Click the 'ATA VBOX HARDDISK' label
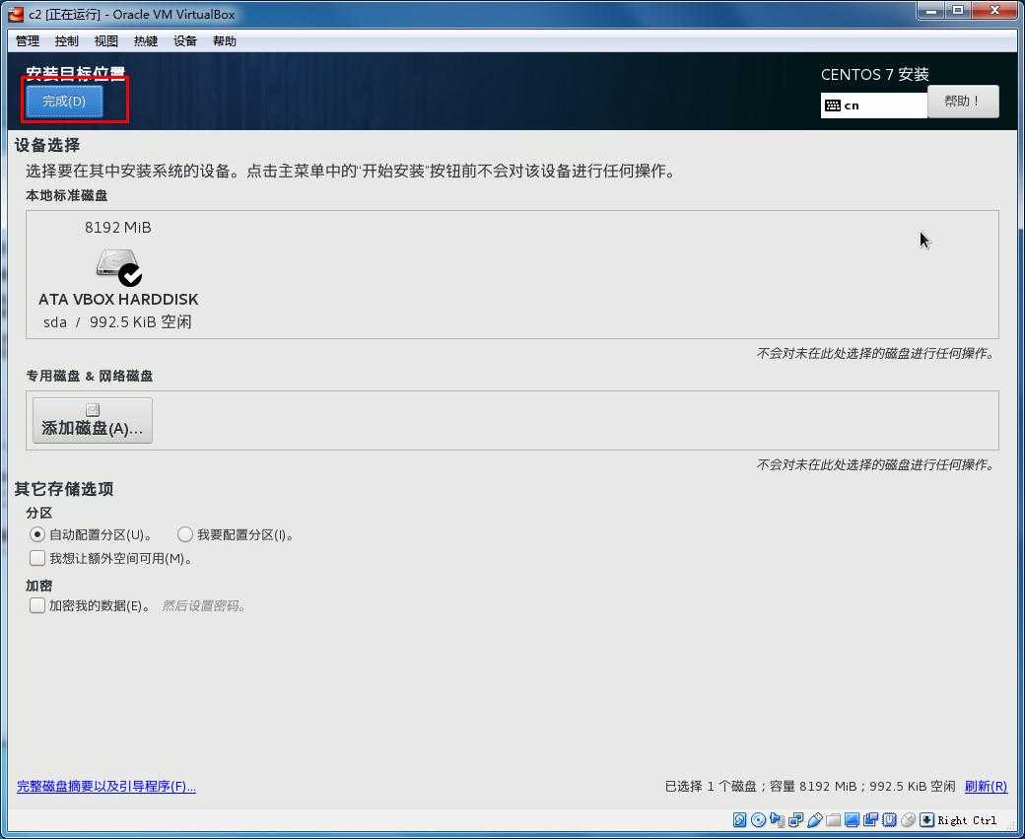 [x=118, y=300]
